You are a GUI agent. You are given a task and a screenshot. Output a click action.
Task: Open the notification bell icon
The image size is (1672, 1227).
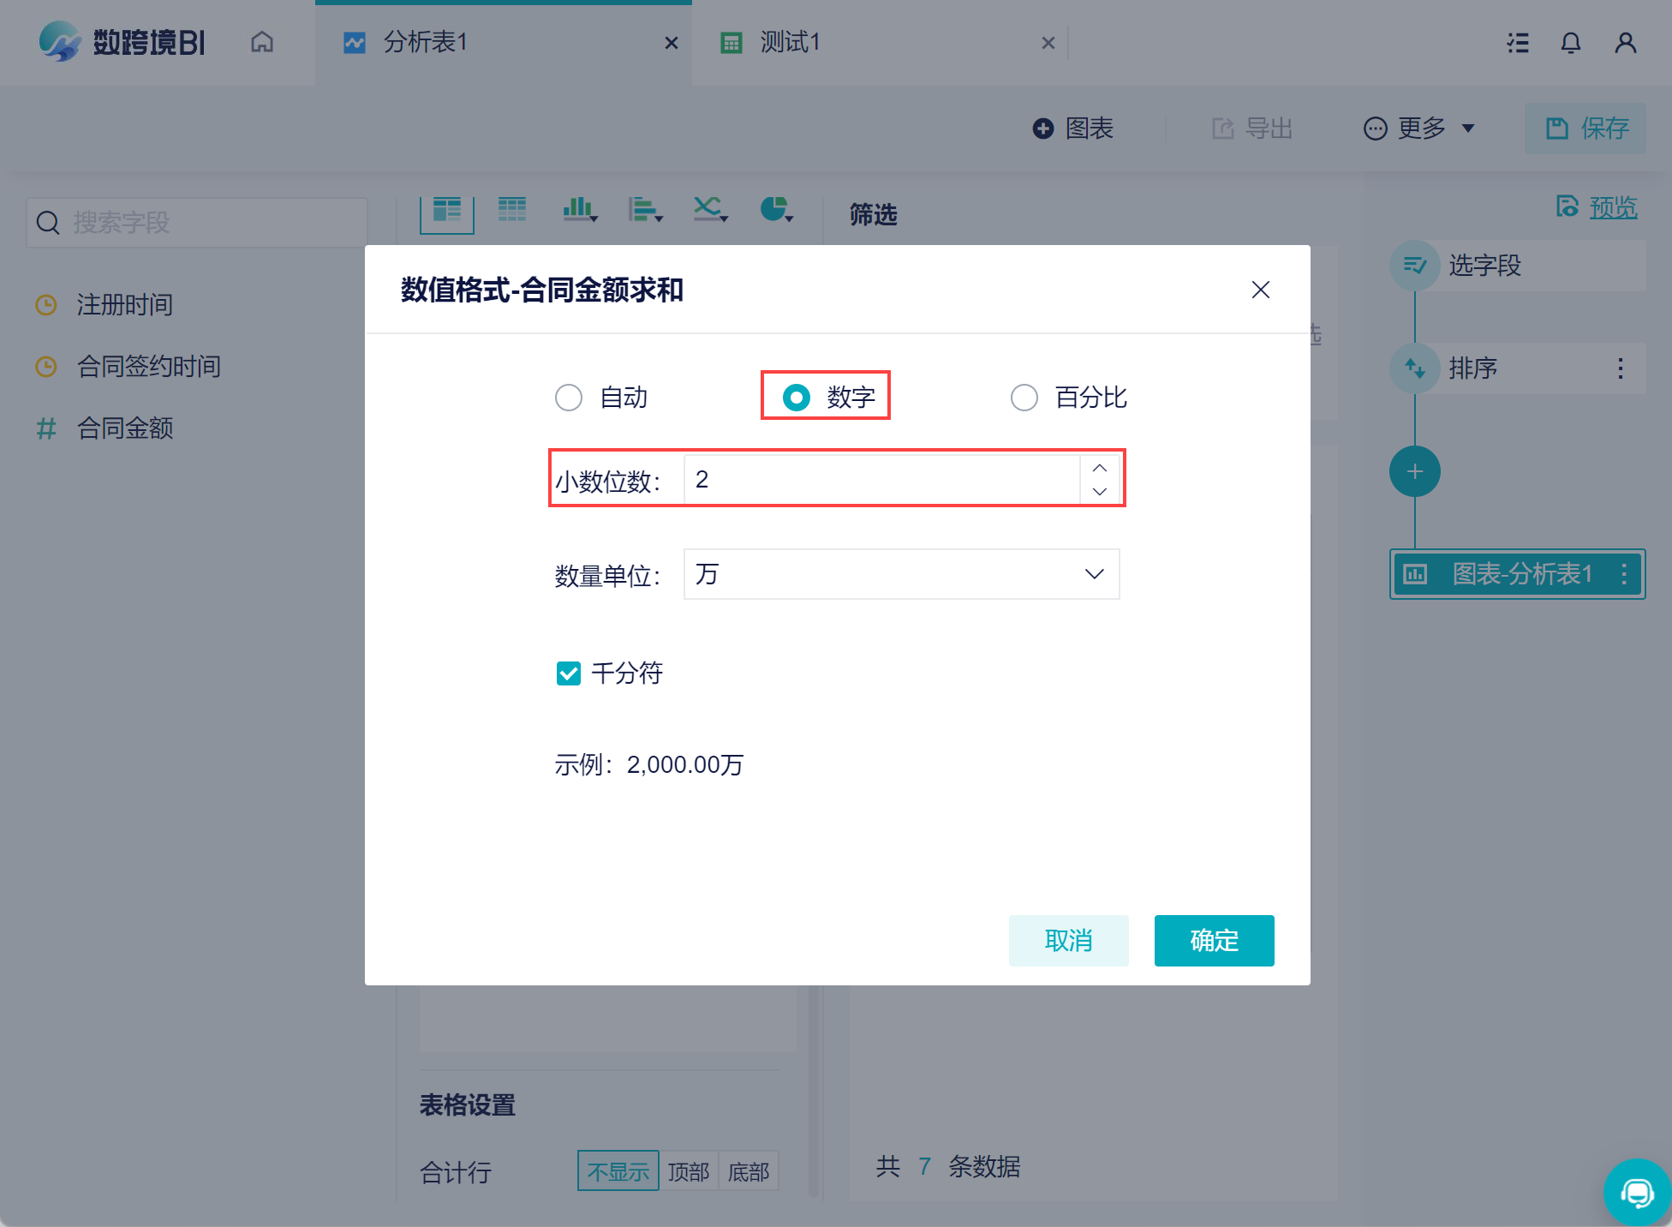coord(1570,43)
